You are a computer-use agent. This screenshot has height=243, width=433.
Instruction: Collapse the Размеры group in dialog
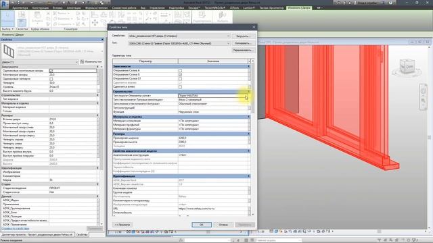point(248,134)
